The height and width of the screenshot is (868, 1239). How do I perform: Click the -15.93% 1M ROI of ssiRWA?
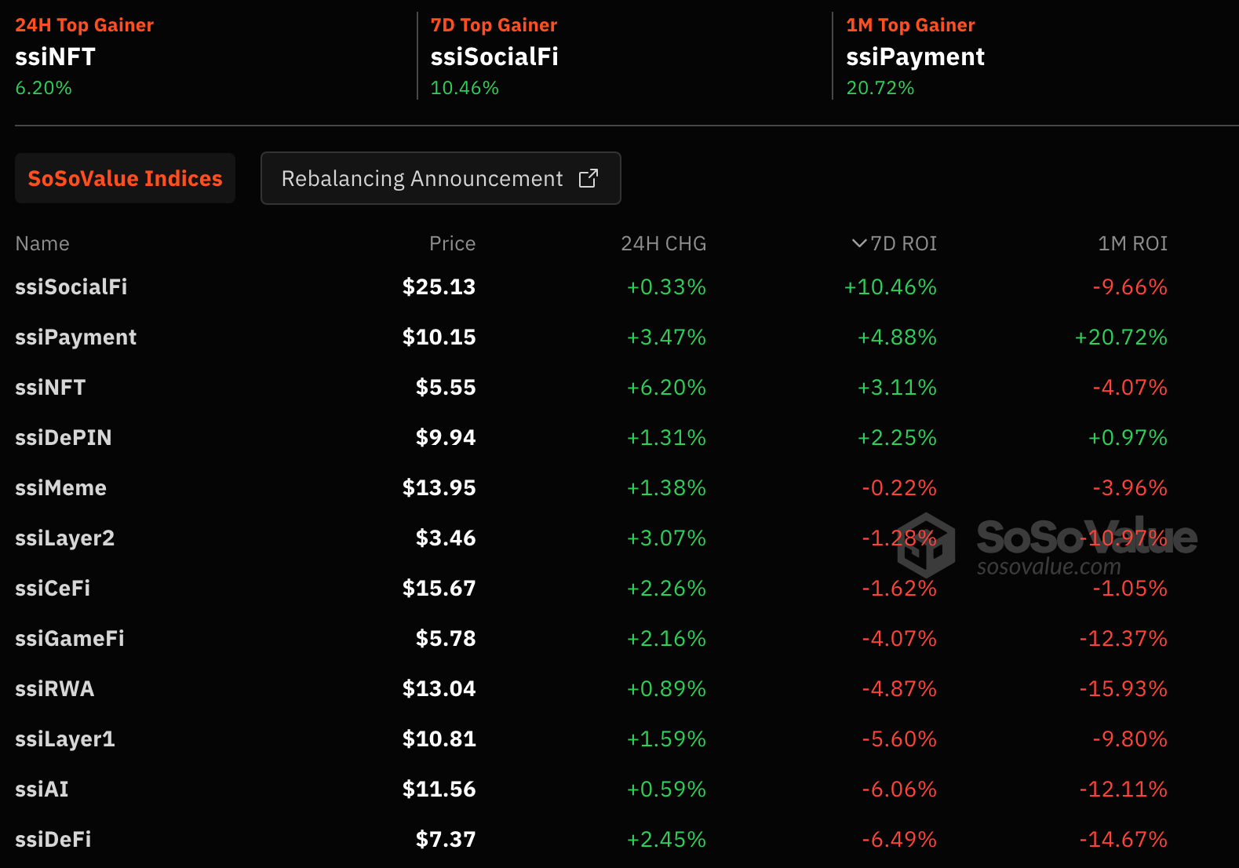[x=1124, y=688]
